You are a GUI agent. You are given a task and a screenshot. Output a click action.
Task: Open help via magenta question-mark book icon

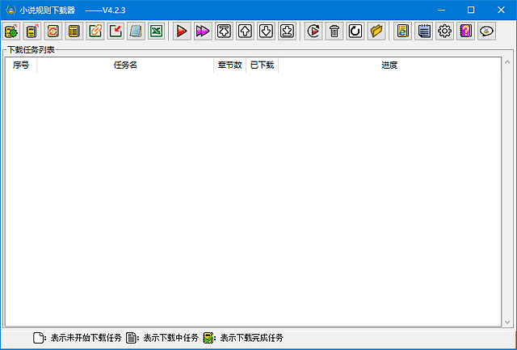coord(465,32)
